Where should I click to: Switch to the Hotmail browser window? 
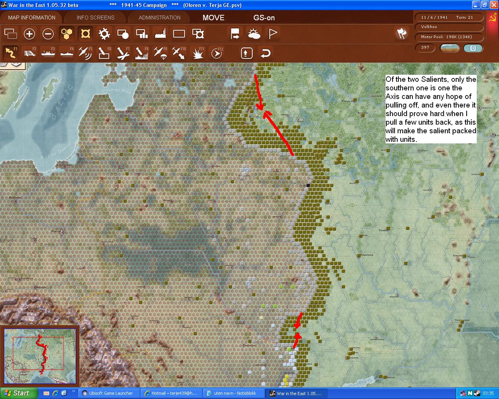(171, 393)
